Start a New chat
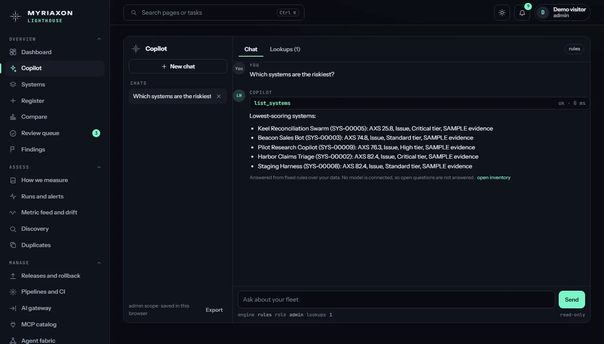The width and height of the screenshot is (604, 344). 178,66
